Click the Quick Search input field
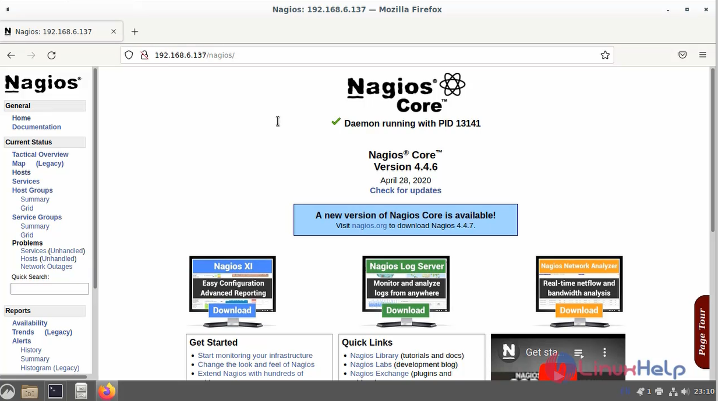 pyautogui.click(x=49, y=289)
